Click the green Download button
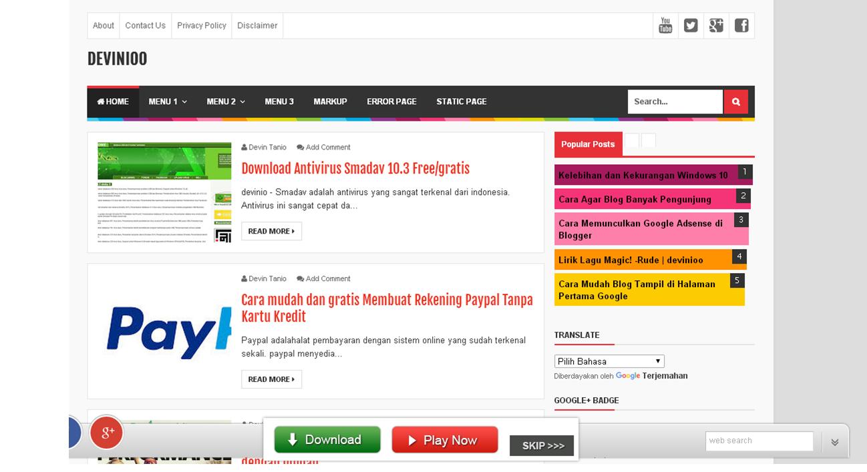The height and width of the screenshot is (472, 867). 327,440
